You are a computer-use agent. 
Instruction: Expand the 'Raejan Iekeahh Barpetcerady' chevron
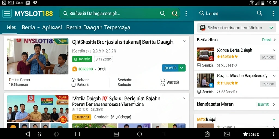click(x=274, y=76)
